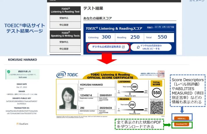Click the name KOKUSAI HANAKO on certificate
The height and width of the screenshot is (134, 207).
[92, 85]
